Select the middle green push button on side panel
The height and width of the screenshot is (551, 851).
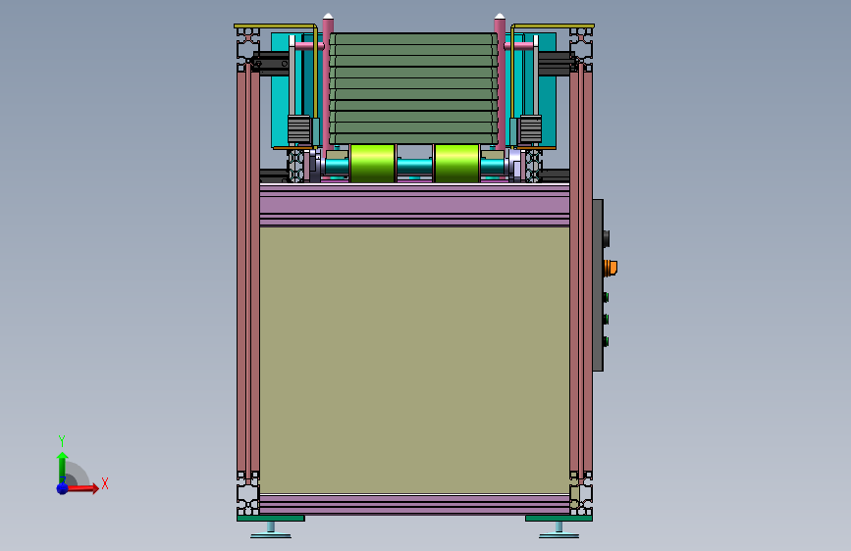coord(606,320)
